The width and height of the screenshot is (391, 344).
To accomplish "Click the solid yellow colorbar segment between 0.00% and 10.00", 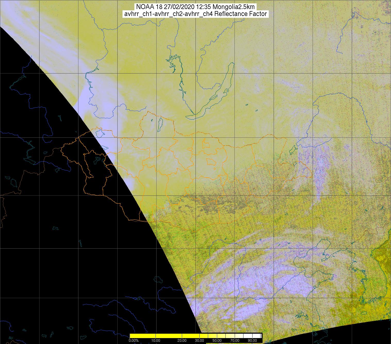I will (x=143, y=336).
